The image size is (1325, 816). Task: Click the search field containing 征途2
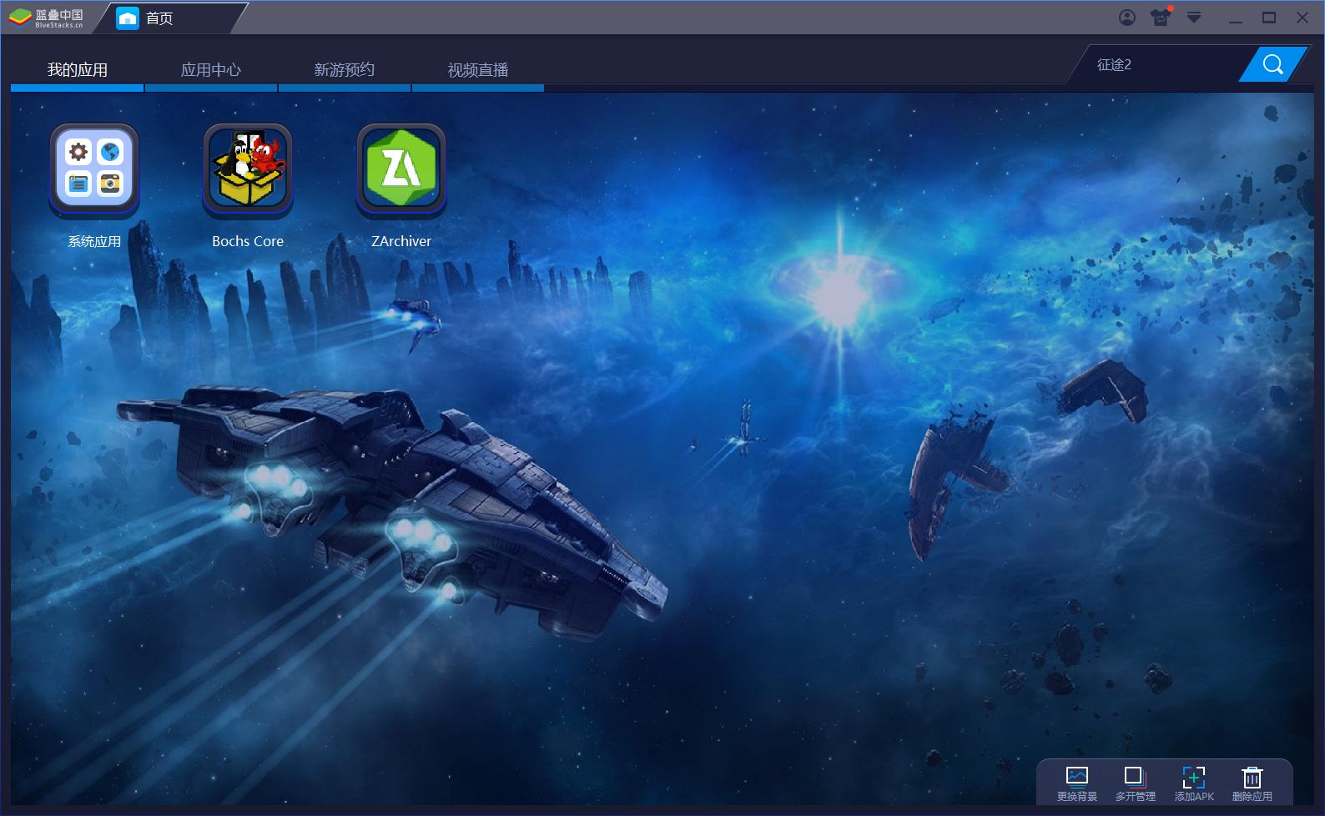[x=1160, y=65]
